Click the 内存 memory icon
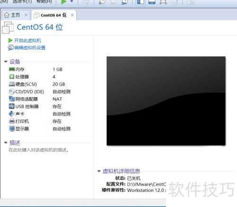237x207 pixels. point(12,69)
